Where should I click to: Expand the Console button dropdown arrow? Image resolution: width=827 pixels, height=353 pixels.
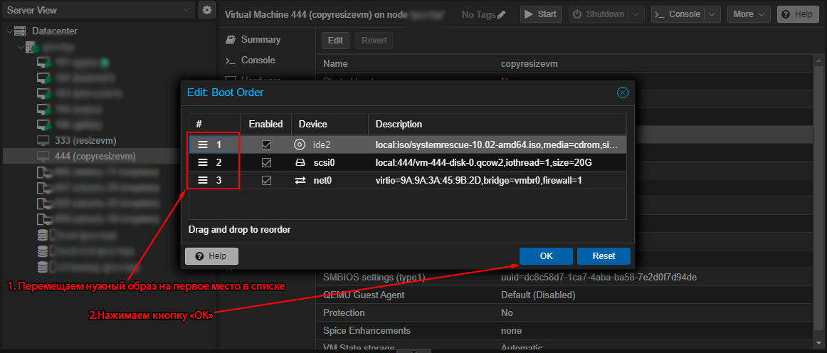[712, 14]
